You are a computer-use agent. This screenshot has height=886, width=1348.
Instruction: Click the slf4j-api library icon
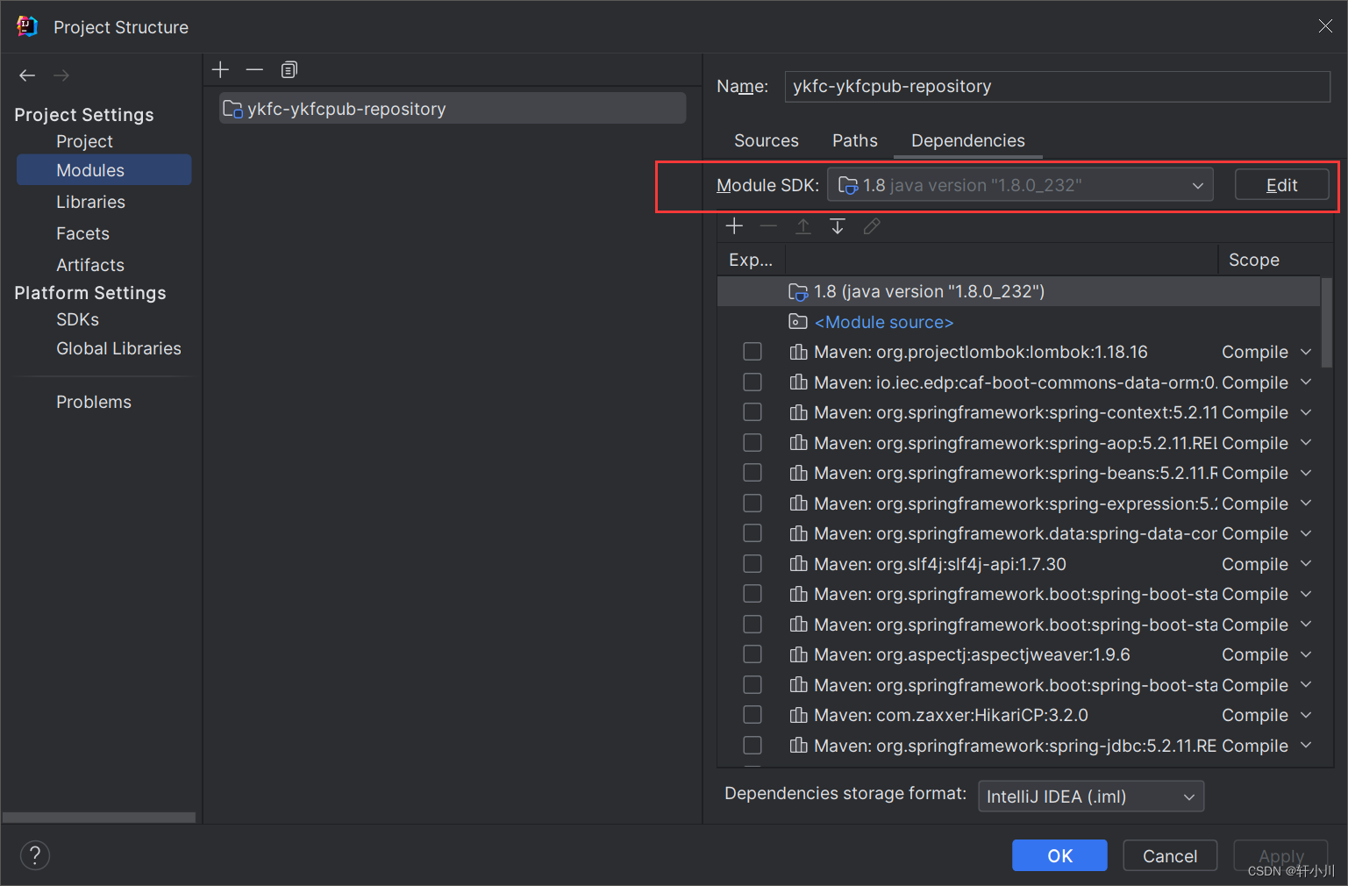(798, 564)
